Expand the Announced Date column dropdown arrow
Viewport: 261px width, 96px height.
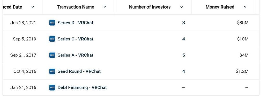[33, 7]
